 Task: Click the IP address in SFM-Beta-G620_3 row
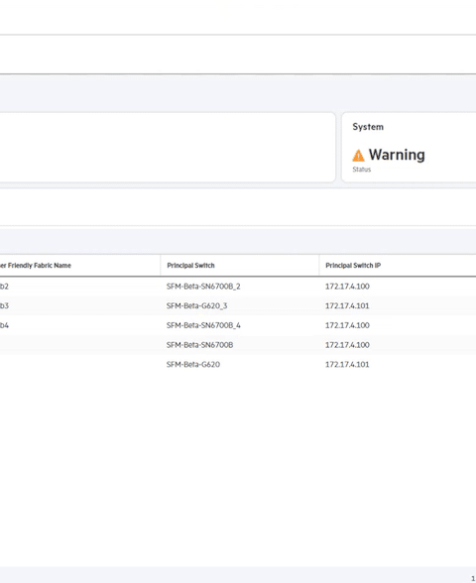(x=347, y=305)
